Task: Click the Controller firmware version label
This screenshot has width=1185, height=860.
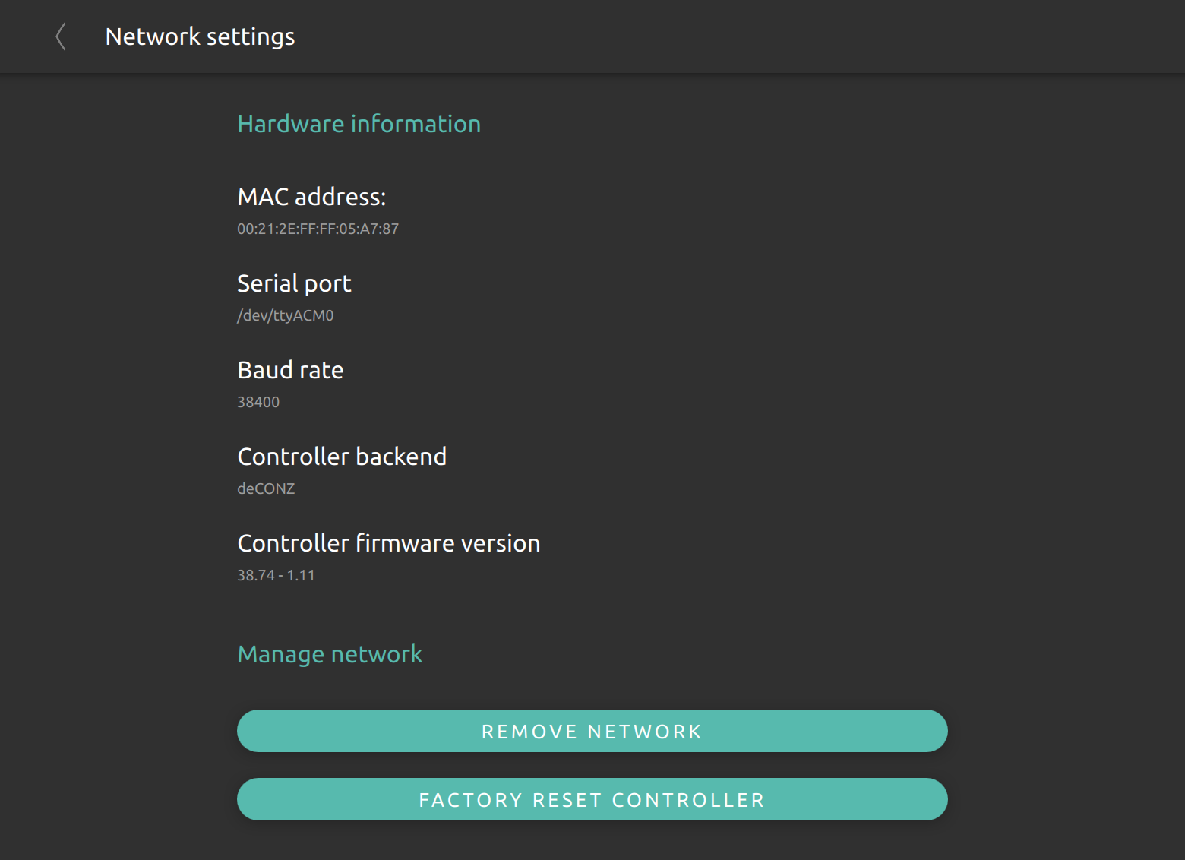Action: (389, 543)
